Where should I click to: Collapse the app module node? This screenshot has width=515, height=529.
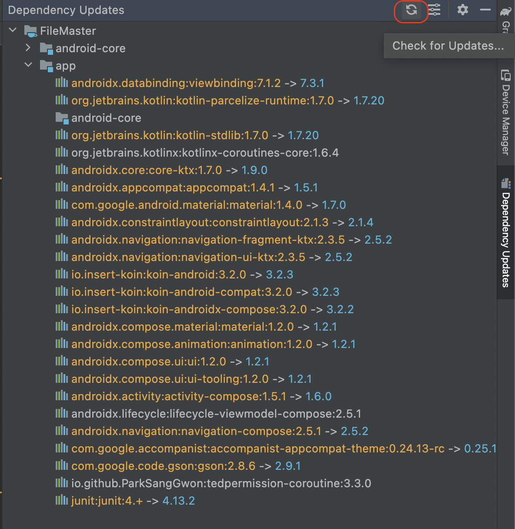(x=28, y=65)
